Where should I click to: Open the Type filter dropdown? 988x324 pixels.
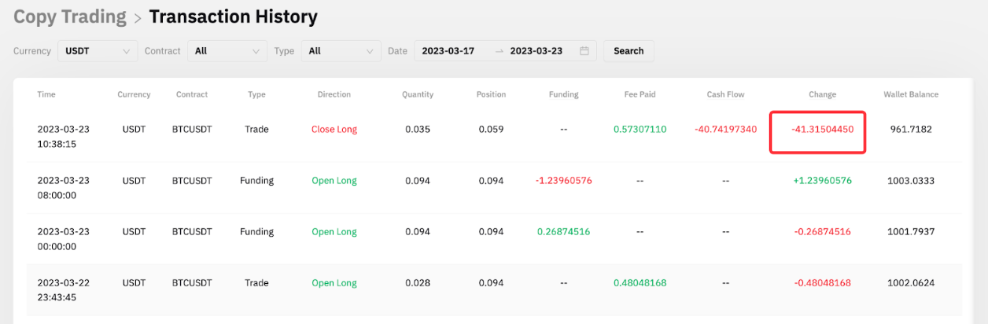point(340,51)
